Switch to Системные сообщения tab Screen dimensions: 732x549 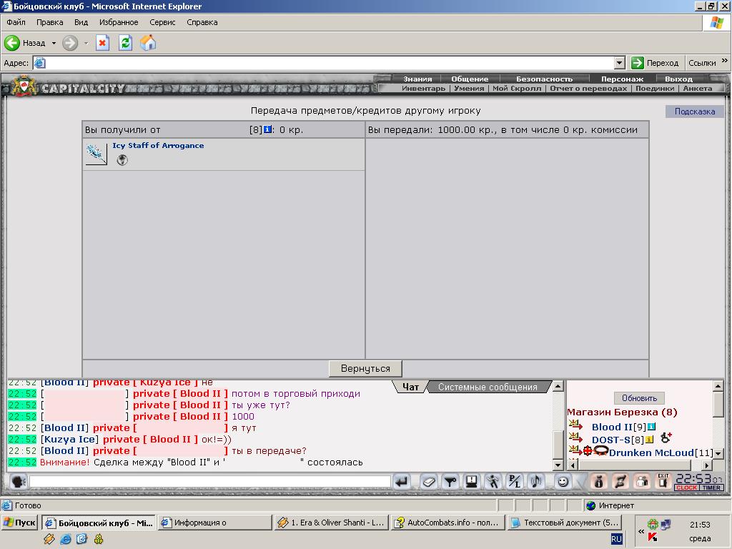[488, 387]
